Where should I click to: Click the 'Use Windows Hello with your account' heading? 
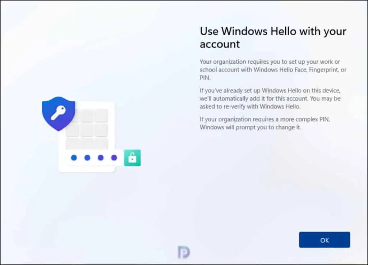273,37
